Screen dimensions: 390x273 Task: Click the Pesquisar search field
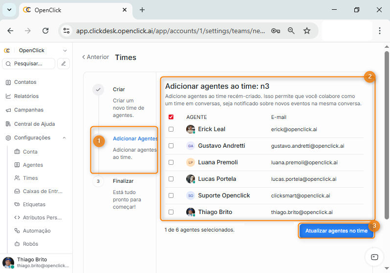29,63
